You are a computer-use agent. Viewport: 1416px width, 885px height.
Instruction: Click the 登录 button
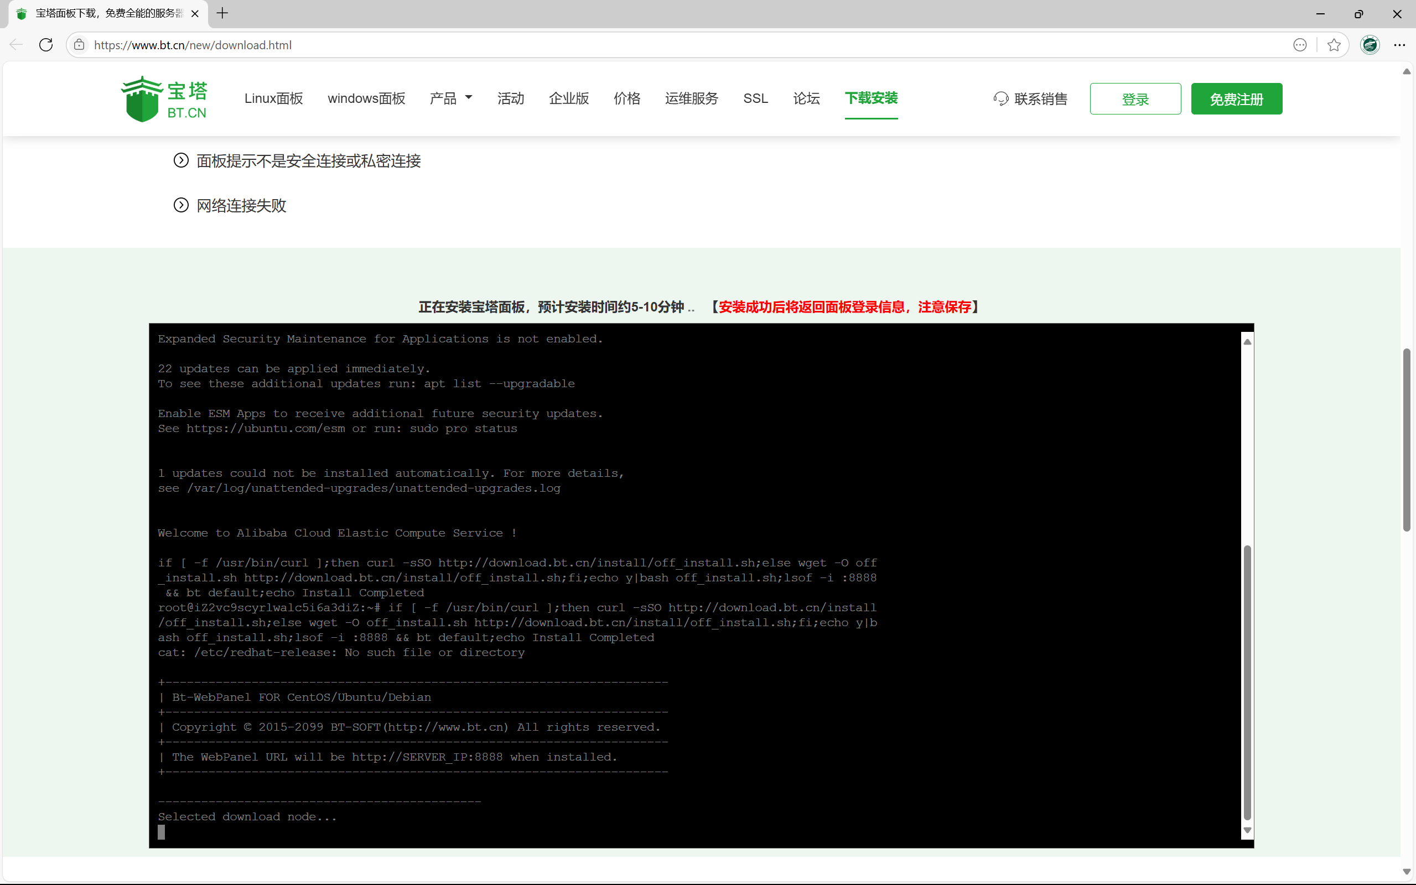(1135, 99)
